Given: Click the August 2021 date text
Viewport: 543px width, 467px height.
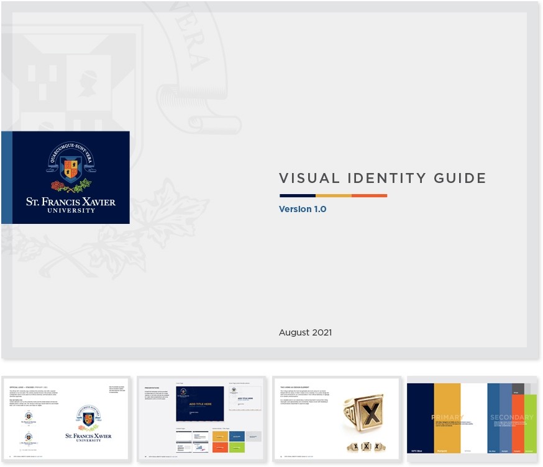Looking at the screenshot, I should 305,332.
